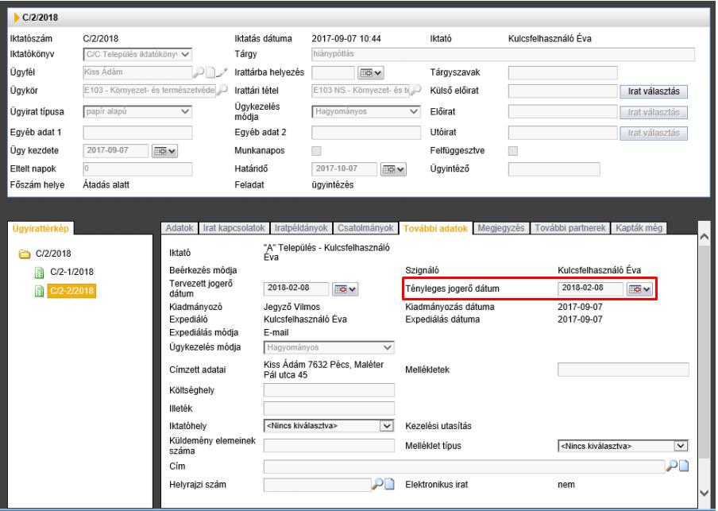
Task: Click the Irattárba helyezés date field
Action: click(x=333, y=72)
